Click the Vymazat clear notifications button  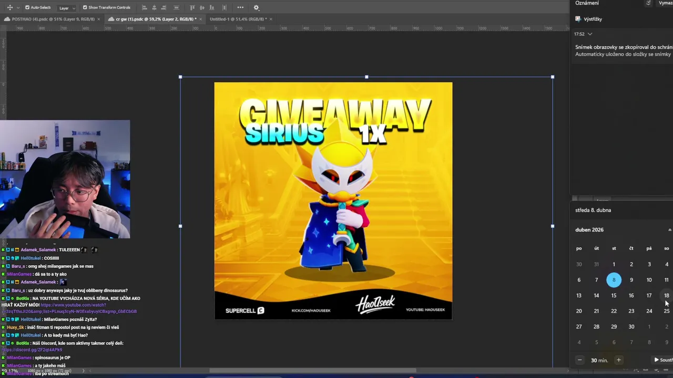666,3
